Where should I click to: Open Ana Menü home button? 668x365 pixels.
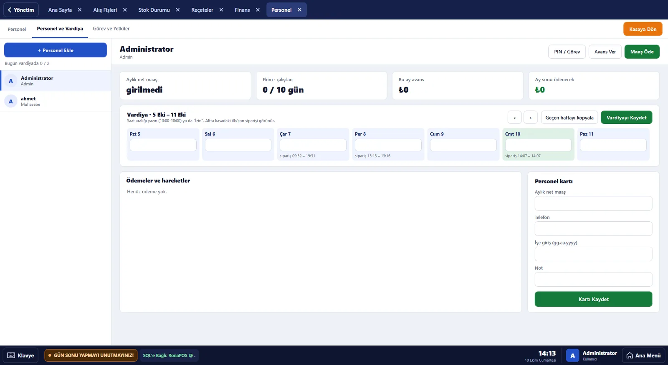[643, 355]
